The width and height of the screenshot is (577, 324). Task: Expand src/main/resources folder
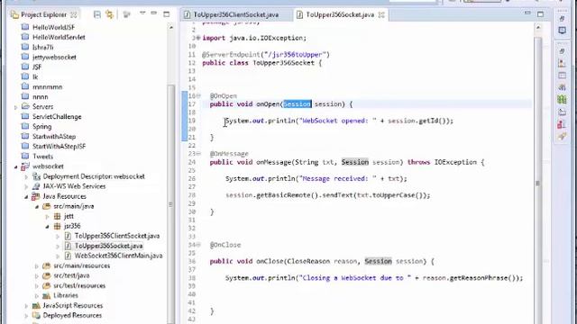pyautogui.click(x=37, y=266)
